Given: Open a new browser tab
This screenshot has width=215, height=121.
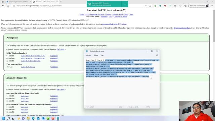Looking at the screenshot, I should click(61, 2).
